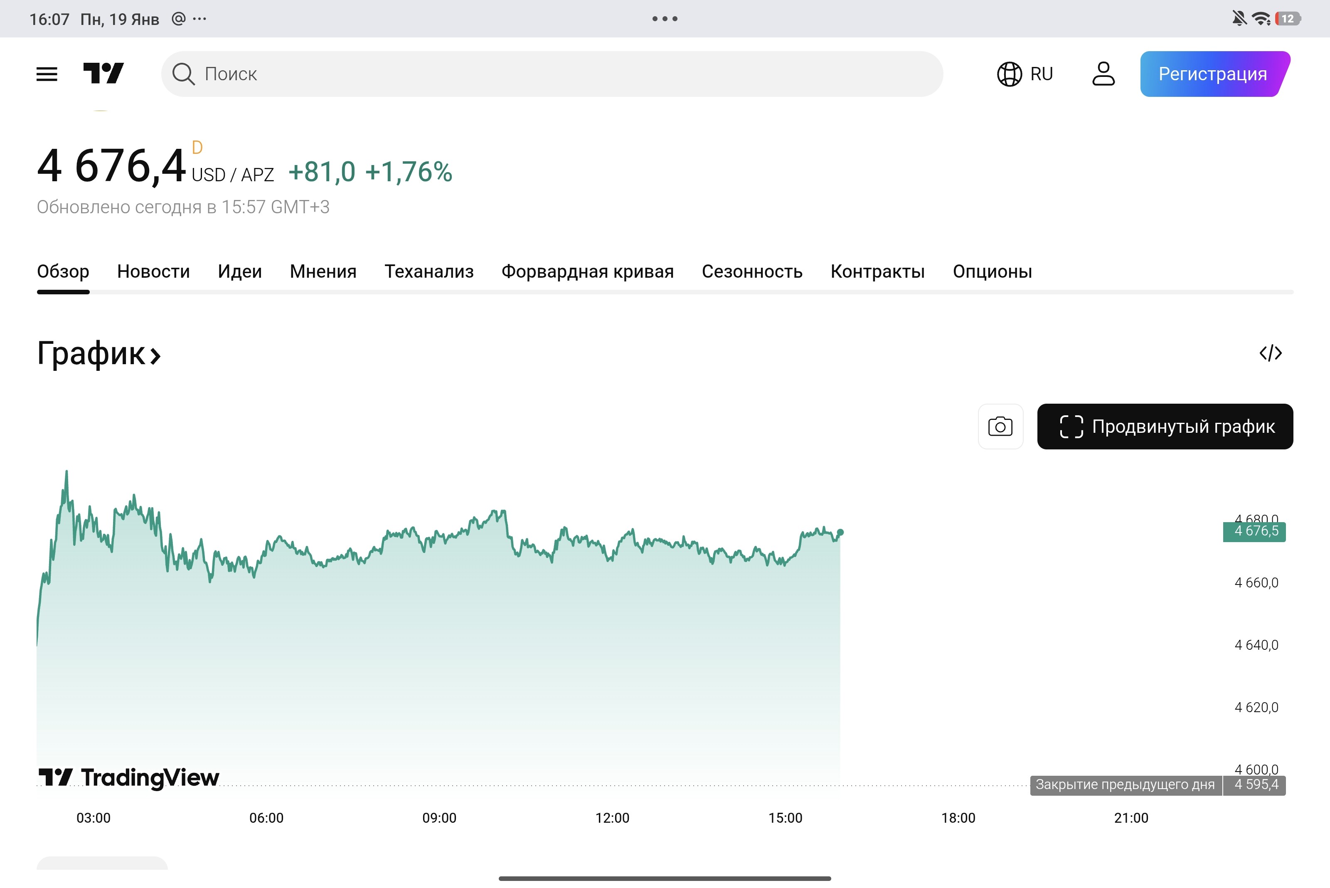Click the embed code icon
The image size is (1330, 888).
(1270, 353)
